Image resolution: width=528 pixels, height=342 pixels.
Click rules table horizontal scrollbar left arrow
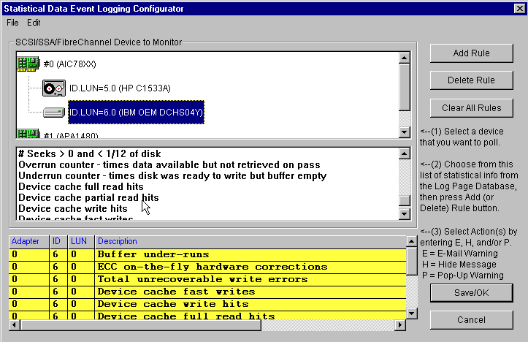14,325
